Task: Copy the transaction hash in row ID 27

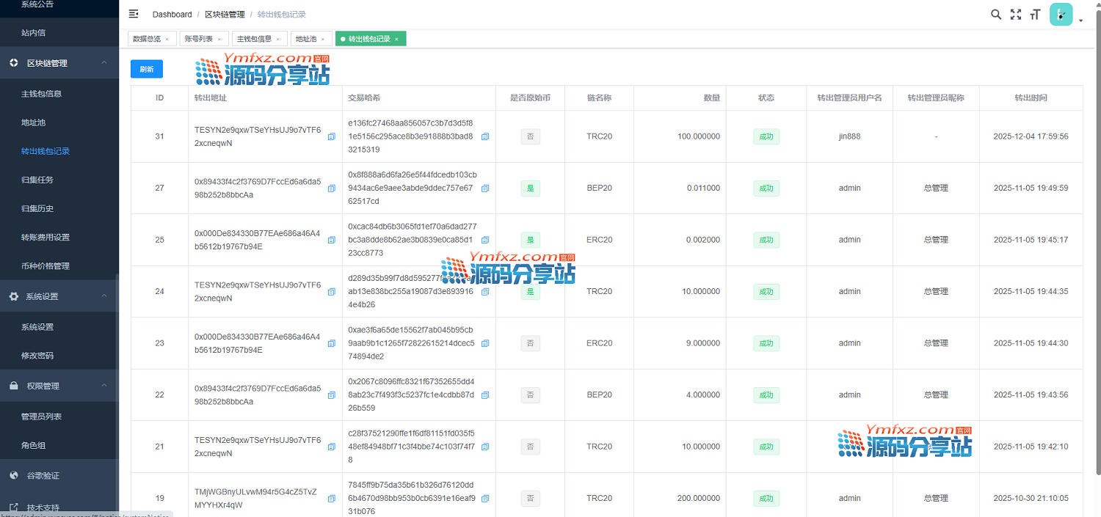Action: click(x=484, y=188)
